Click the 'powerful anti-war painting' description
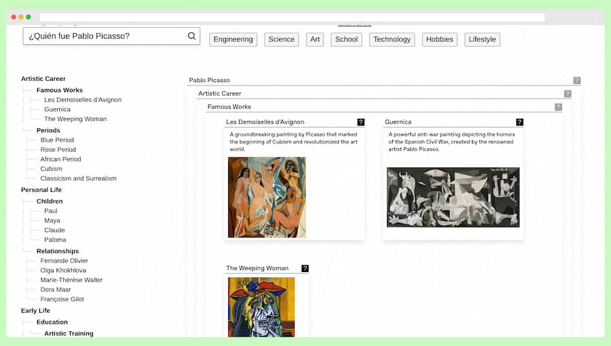Image resolution: width=611 pixels, height=346 pixels. (x=451, y=142)
